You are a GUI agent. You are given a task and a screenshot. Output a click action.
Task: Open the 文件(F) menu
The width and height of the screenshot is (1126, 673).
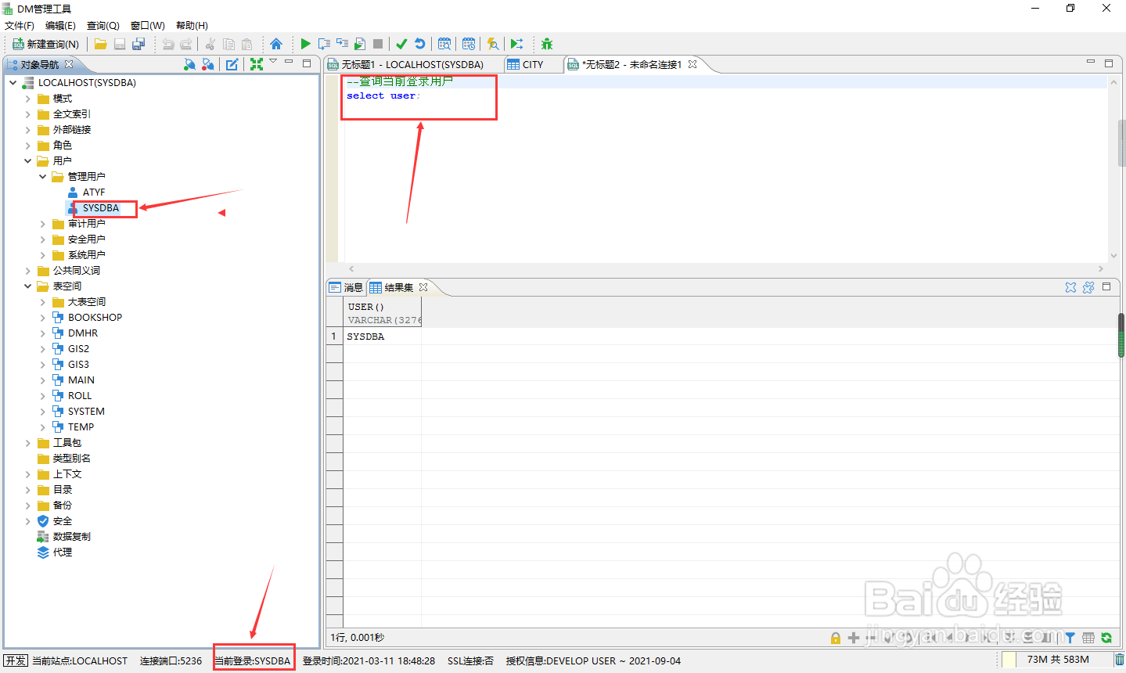[x=20, y=25]
